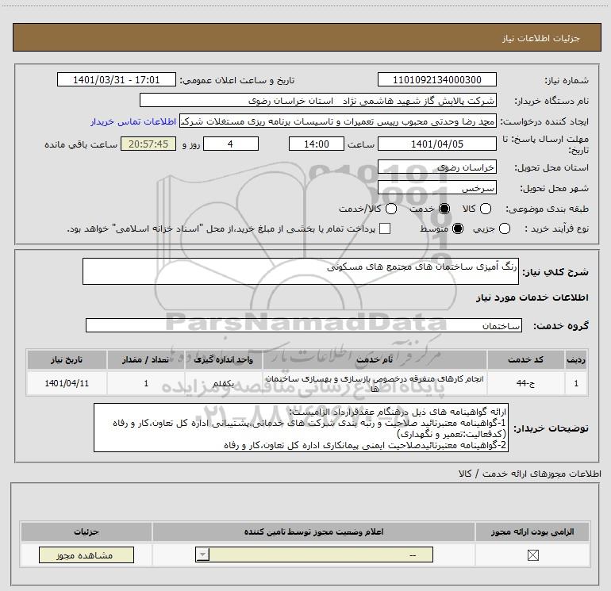
Task: Click the buyer organization name field
Action: [x=318, y=100]
